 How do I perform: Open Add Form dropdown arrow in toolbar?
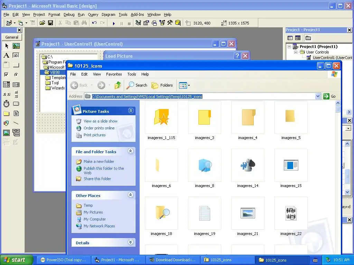(26, 23)
